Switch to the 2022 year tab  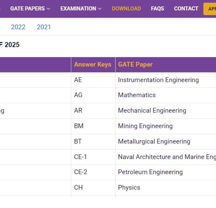click(x=18, y=27)
